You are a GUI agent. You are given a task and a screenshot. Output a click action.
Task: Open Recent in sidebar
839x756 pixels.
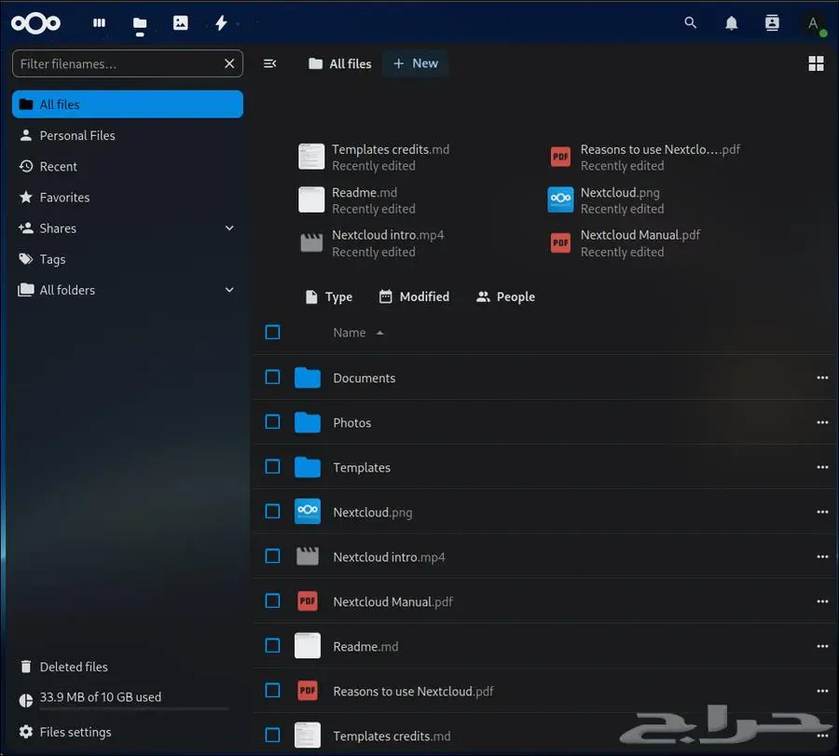pyautogui.click(x=128, y=167)
